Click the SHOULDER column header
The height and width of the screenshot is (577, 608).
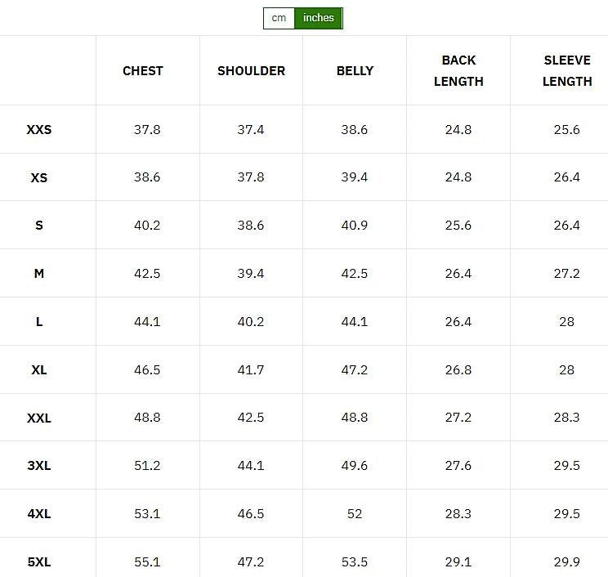coord(251,71)
